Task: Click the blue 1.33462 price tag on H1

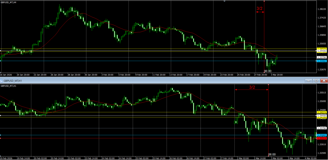Action: [x=322, y=135]
